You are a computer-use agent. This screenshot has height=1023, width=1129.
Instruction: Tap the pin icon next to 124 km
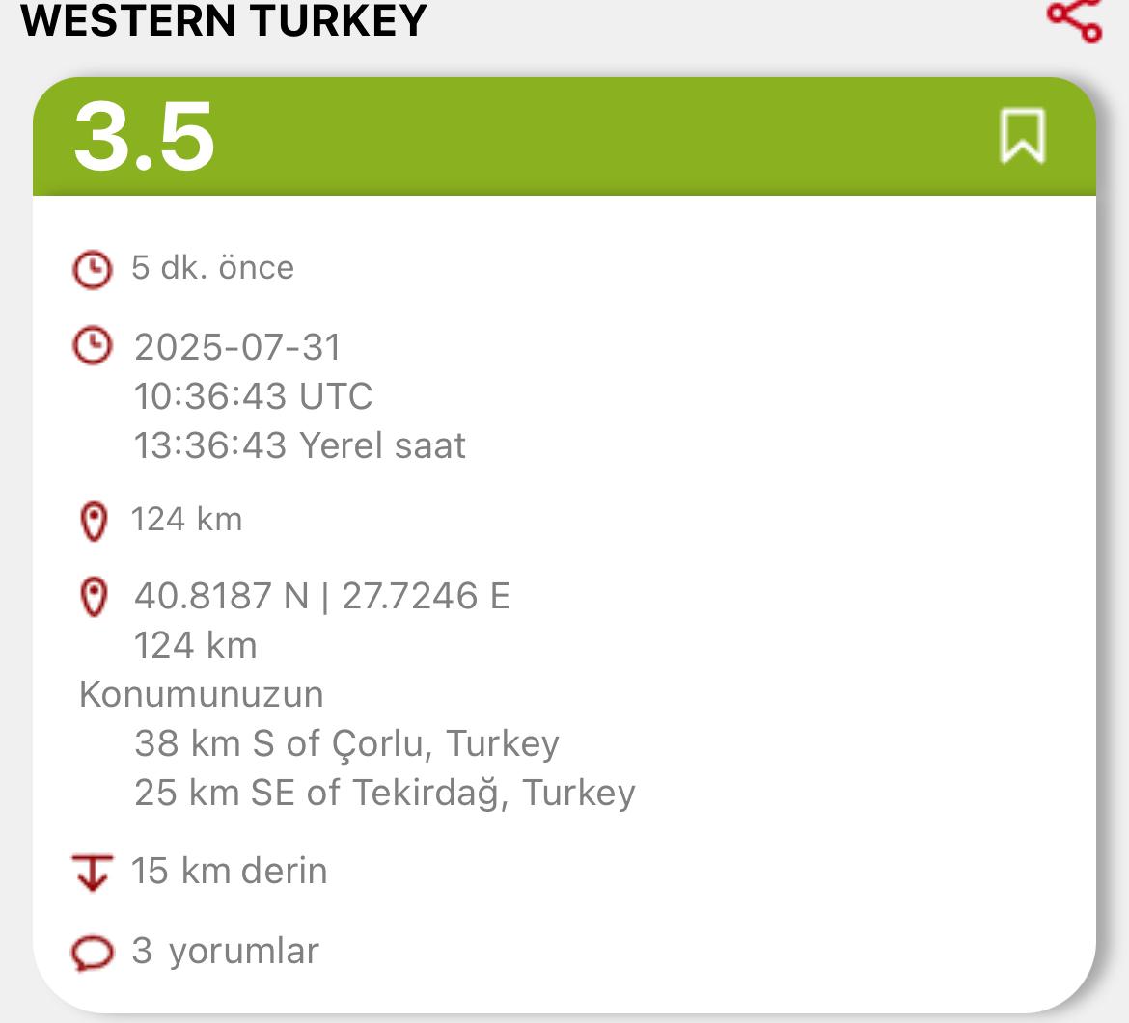[94, 521]
